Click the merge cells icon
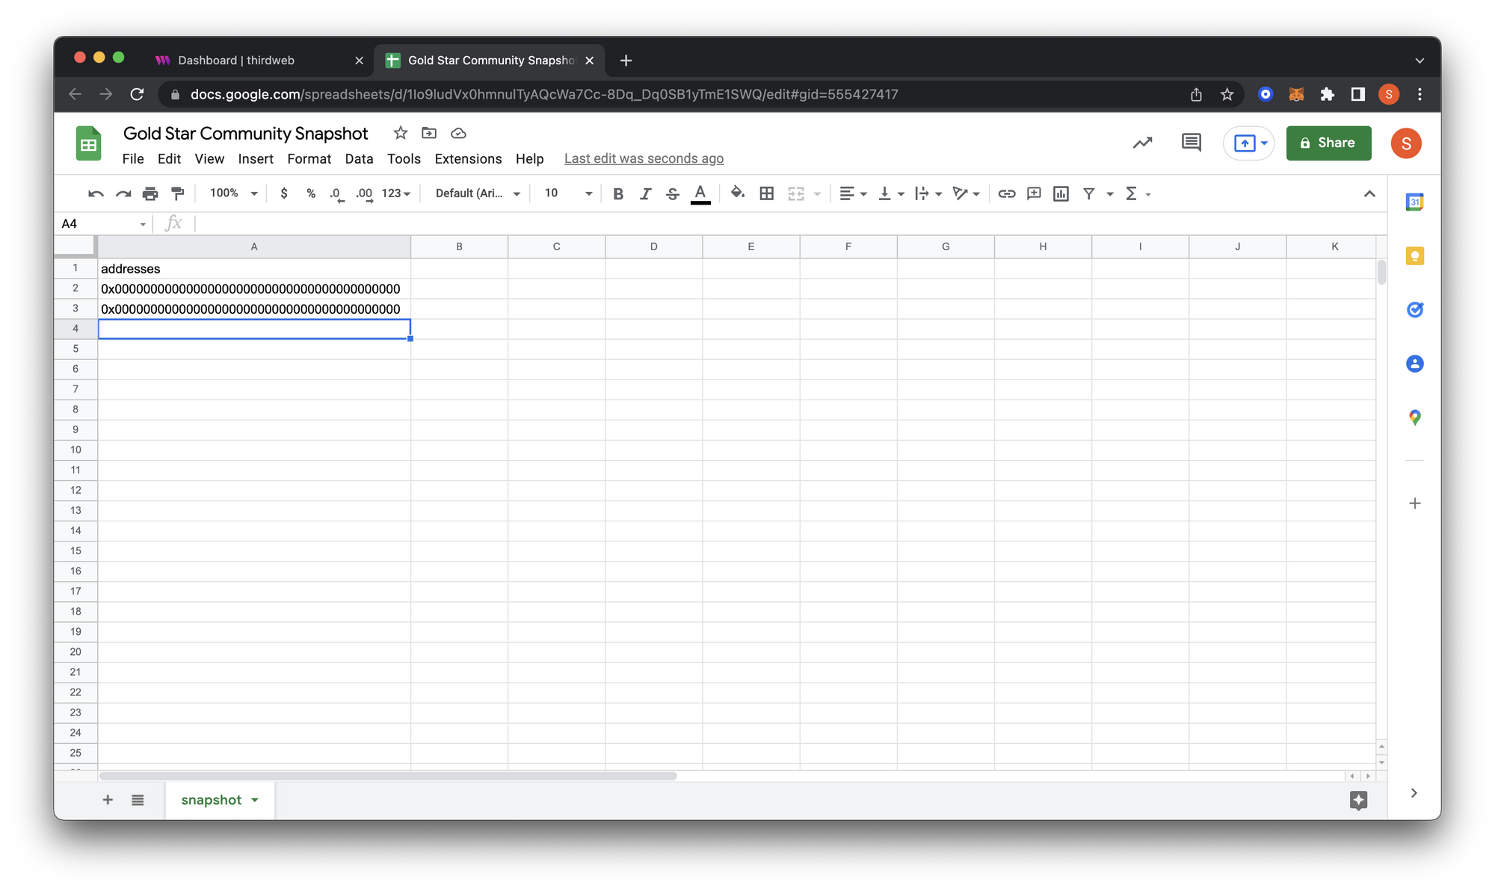1495x891 pixels. point(796,193)
